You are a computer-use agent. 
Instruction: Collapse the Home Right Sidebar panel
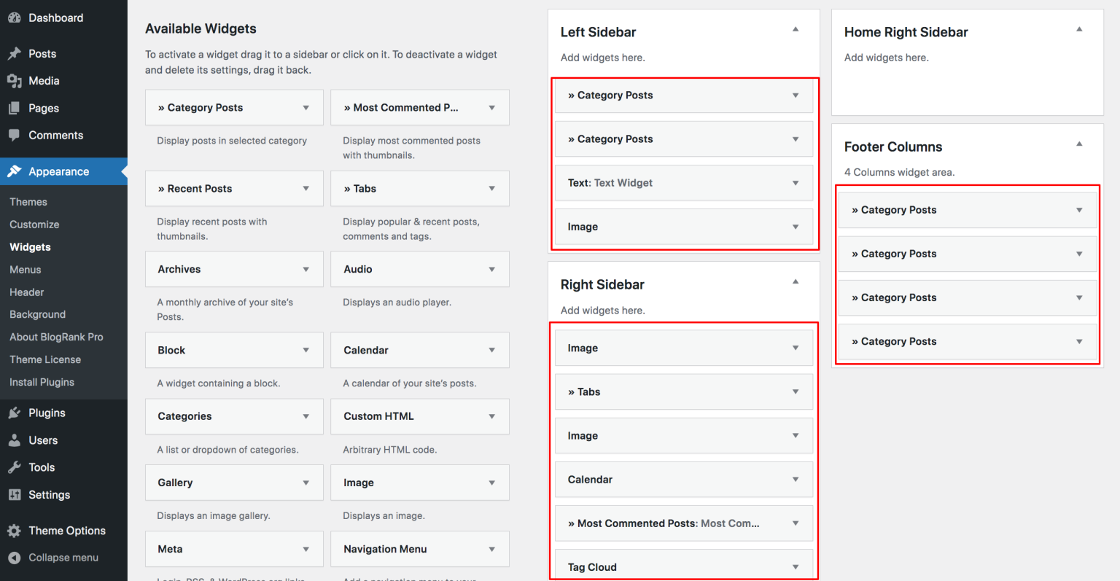pos(1079,29)
